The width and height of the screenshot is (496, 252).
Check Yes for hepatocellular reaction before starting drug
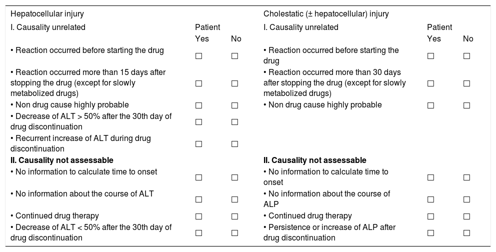(198, 56)
